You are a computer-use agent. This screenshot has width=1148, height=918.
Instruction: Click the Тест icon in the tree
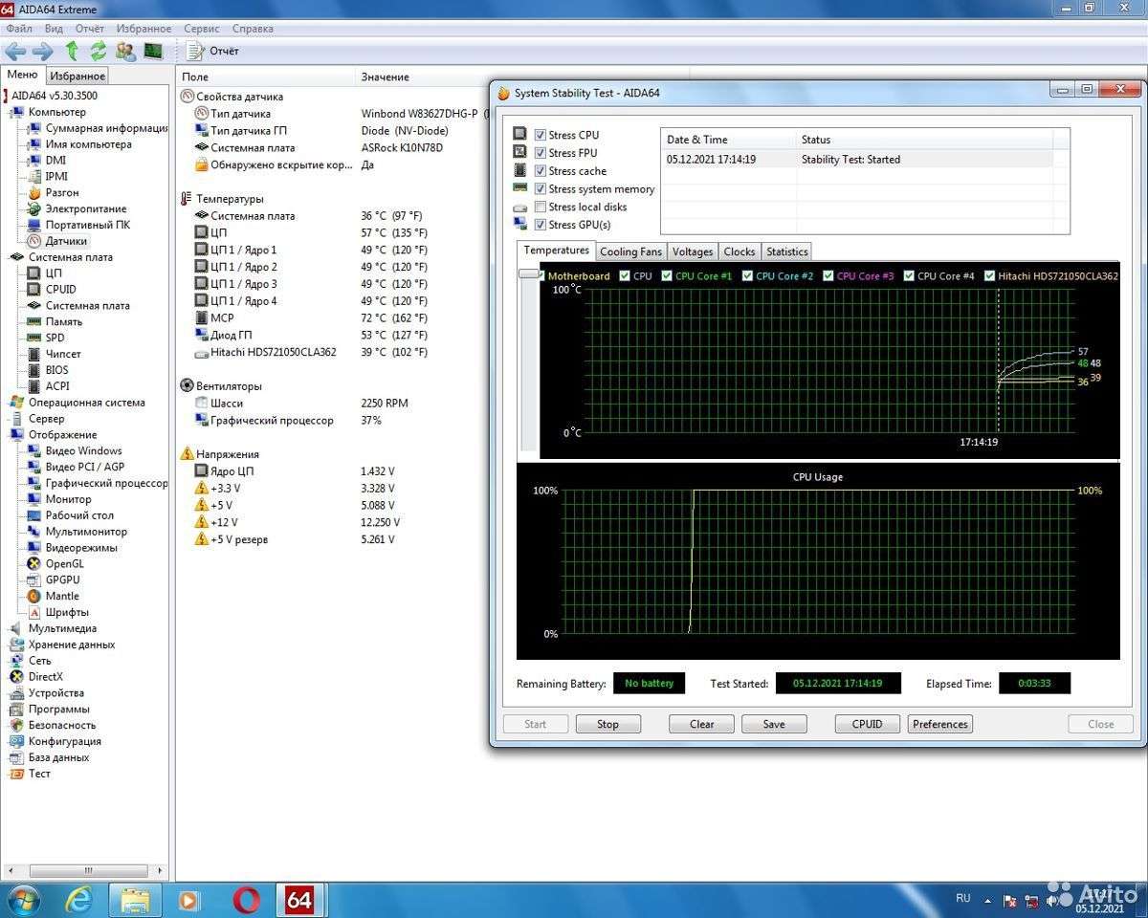17,773
